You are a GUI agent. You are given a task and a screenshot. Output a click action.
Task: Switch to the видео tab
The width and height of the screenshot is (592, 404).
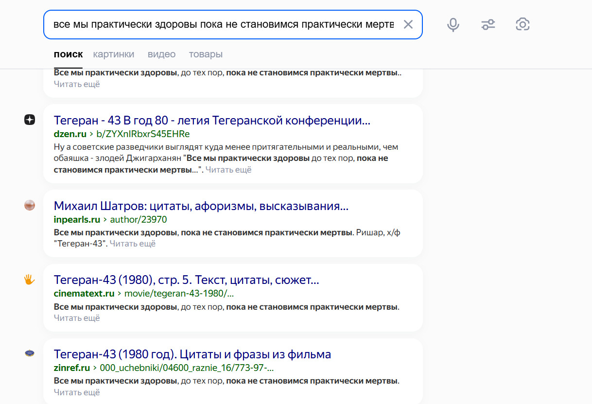(161, 54)
